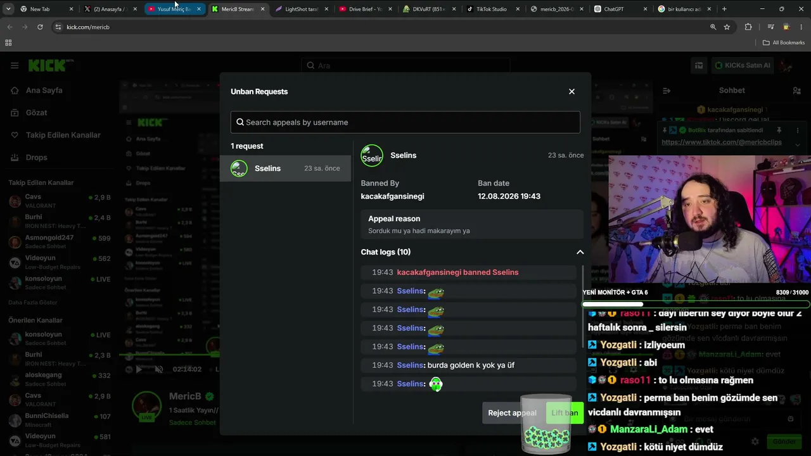
Task: Open the Asmongold247 channel
Action: (x=60, y=242)
